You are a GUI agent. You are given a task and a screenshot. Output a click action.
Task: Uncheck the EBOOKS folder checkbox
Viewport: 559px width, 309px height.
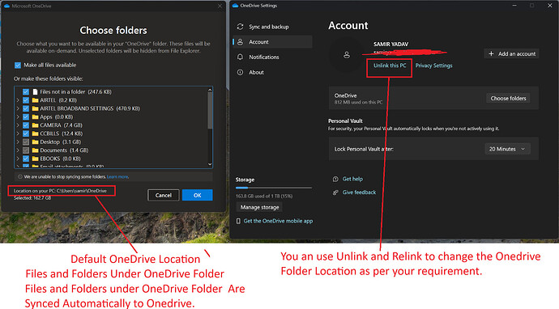[x=26, y=159]
